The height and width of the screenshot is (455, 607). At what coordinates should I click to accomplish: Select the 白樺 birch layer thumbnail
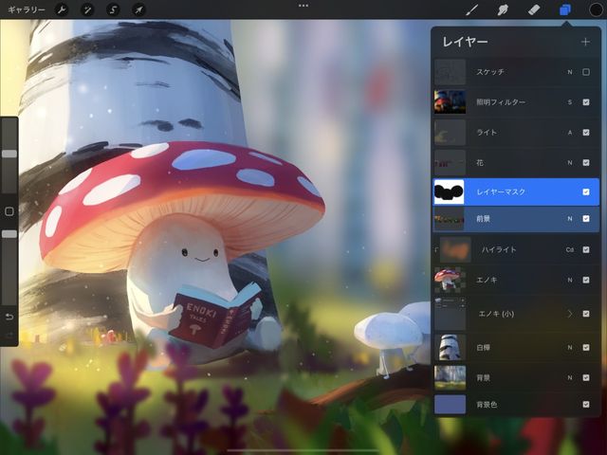pos(450,348)
